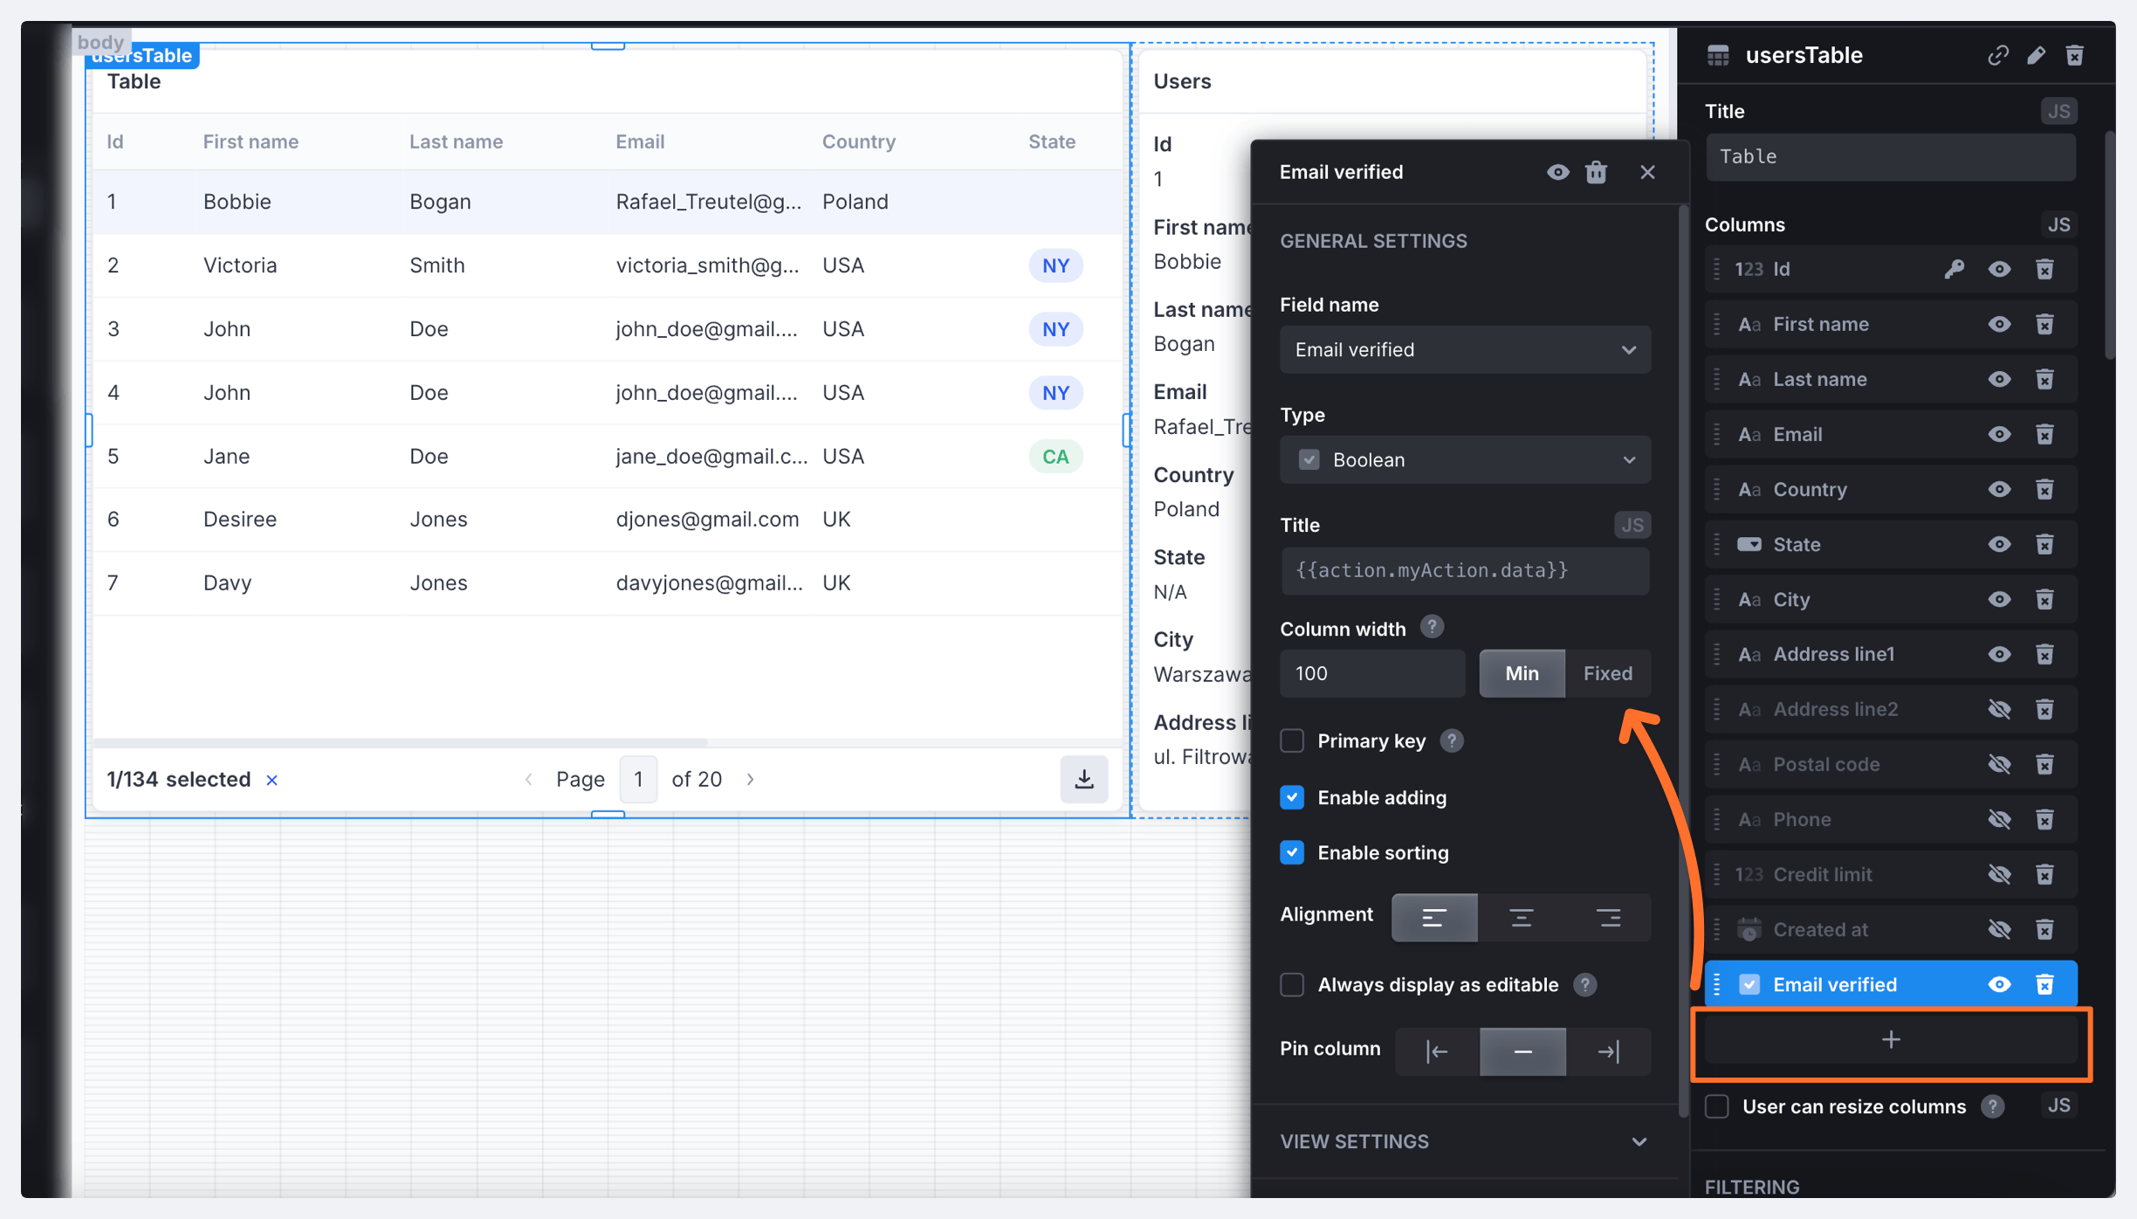Switch column width mode to Fixed
Image resolution: width=2137 pixels, height=1219 pixels.
point(1607,673)
